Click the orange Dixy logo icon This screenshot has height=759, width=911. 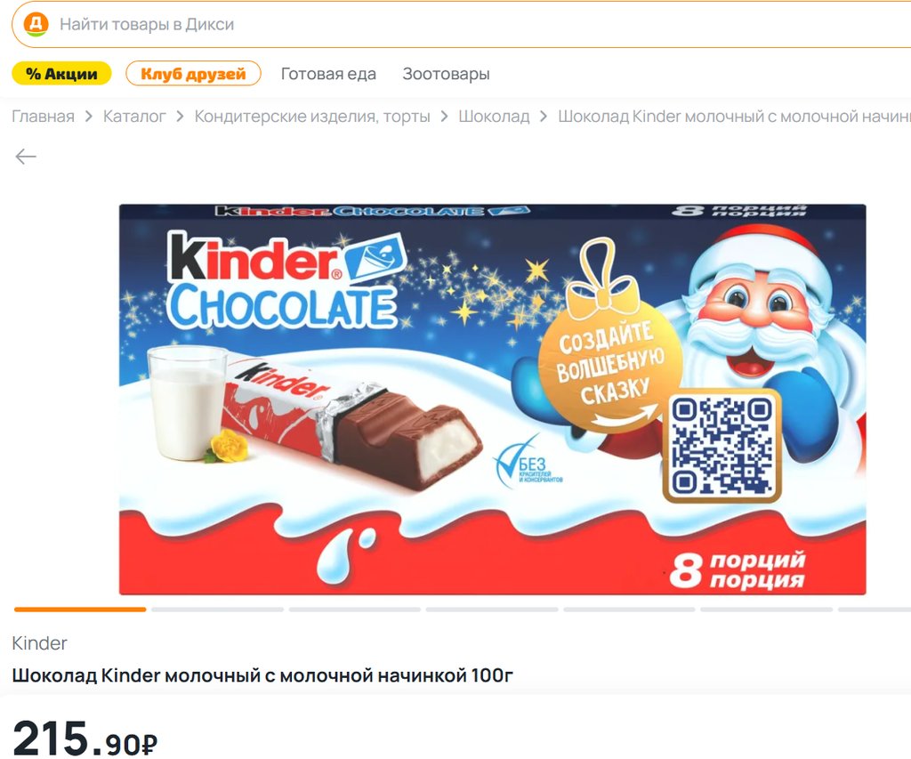[36, 24]
